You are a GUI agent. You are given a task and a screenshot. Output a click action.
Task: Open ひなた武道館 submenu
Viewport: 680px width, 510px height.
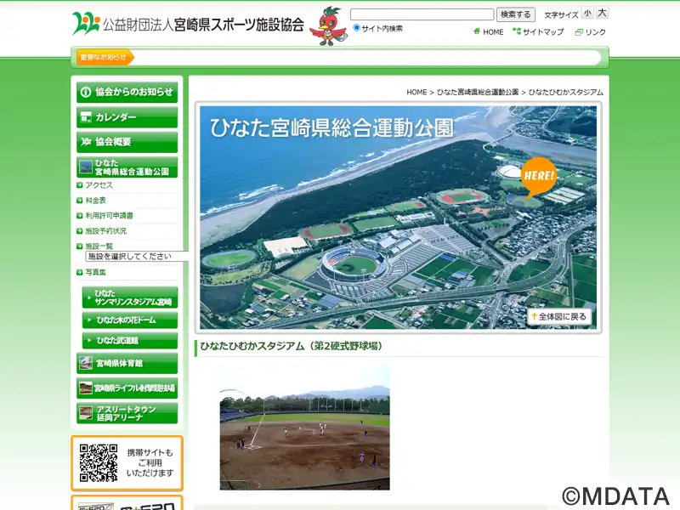pos(130,341)
